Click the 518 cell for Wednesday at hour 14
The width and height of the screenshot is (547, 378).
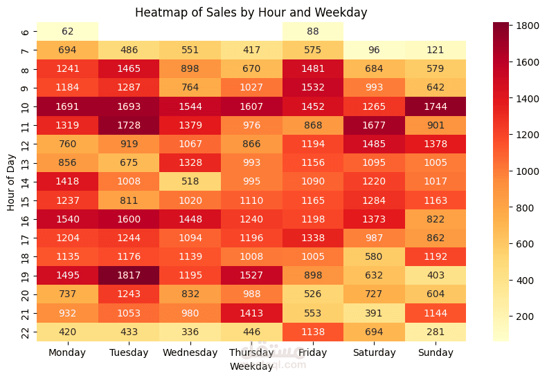click(190, 181)
